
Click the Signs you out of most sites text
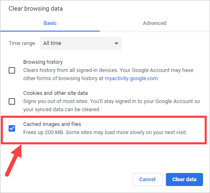(x=112, y=105)
